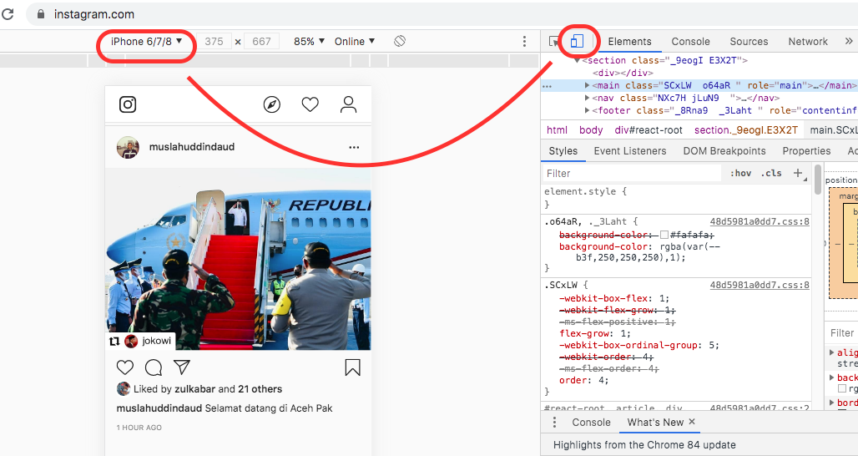Toggle the device toolbar icon in DevTools
The image size is (858, 456).
pos(577,41)
